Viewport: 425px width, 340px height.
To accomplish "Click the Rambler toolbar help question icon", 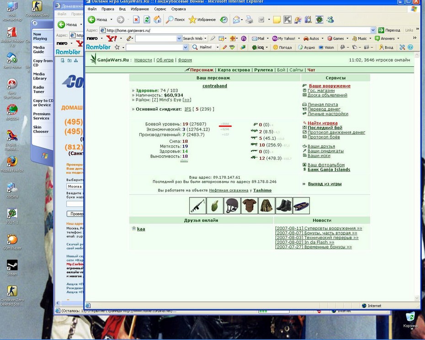I will tap(410, 47).
